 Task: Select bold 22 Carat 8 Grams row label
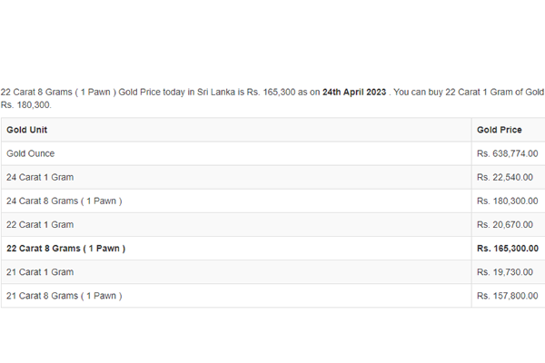[66, 249]
